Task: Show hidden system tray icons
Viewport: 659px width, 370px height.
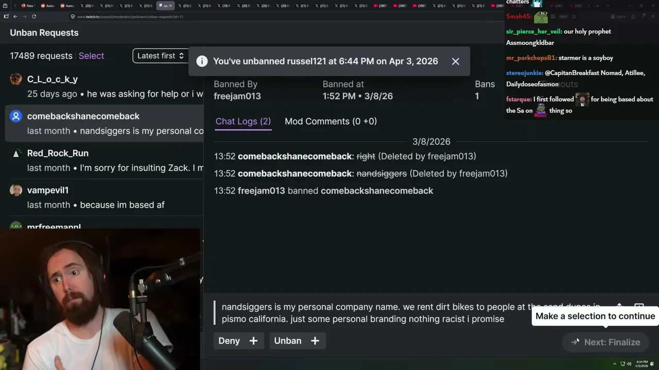Action: point(614,364)
